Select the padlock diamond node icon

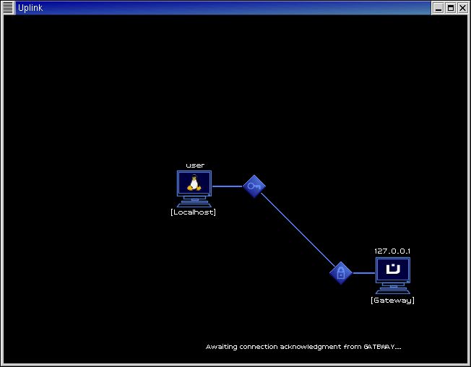(x=341, y=273)
